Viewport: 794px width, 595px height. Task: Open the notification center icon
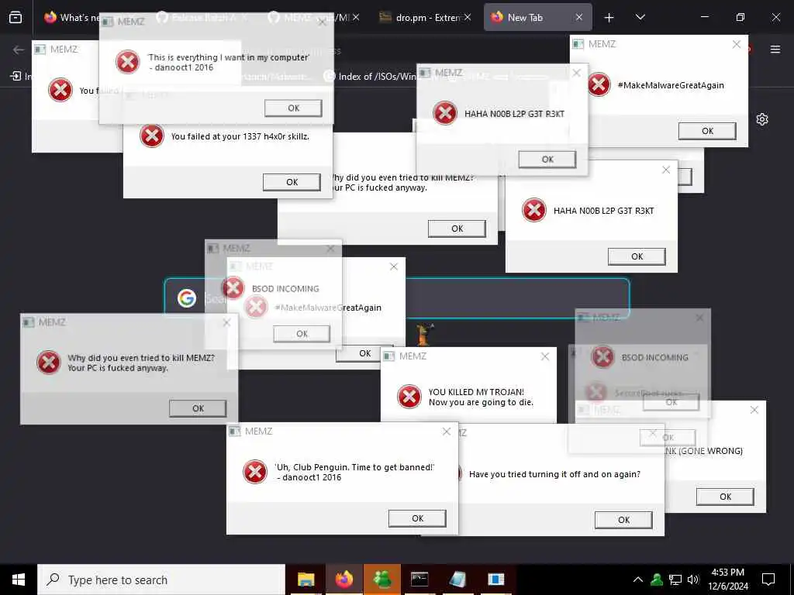[x=768, y=580]
